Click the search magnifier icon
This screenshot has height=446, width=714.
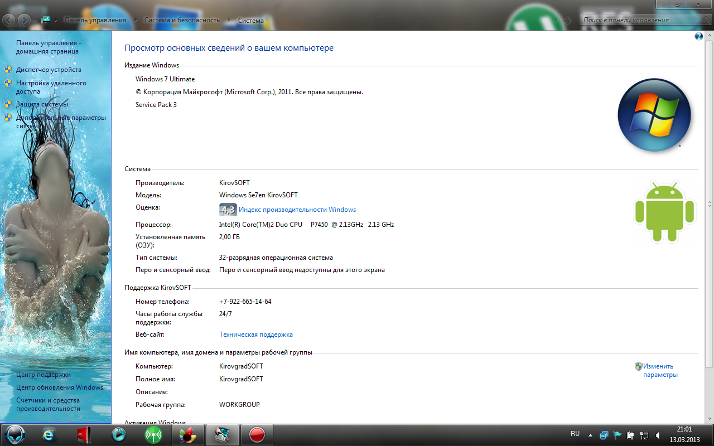click(x=706, y=20)
